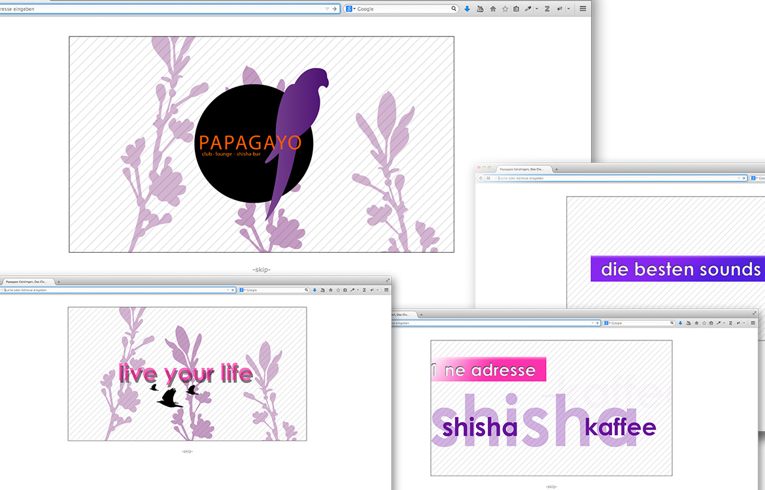
Task: Click the 'shisha kaffee' intro animation banner
Action: pyautogui.click(x=551, y=408)
